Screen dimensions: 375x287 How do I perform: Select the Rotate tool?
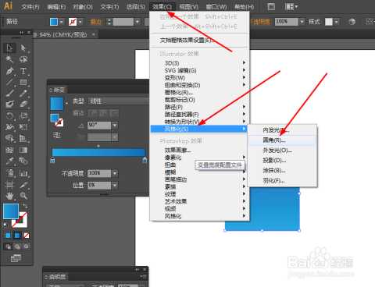(x=9, y=115)
